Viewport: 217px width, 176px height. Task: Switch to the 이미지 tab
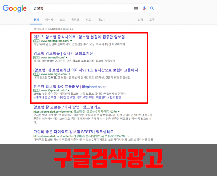(x=49, y=20)
